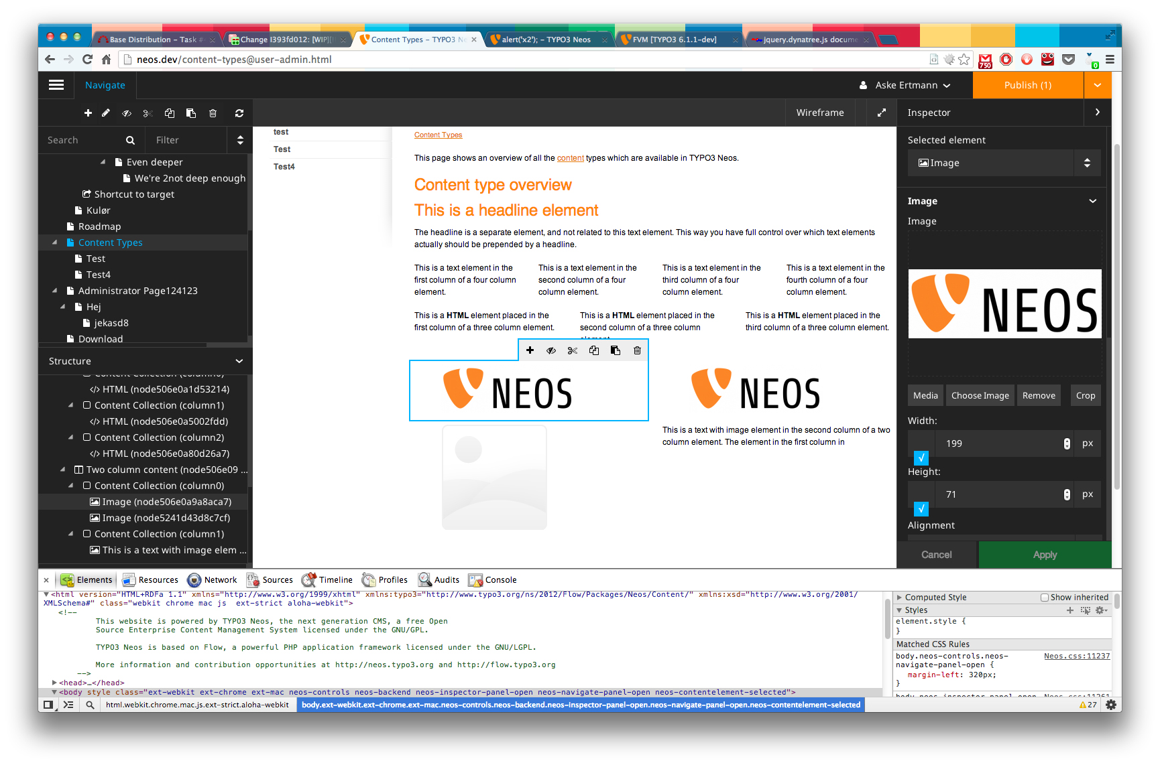Click the copy icon in navigate toolbar
This screenshot has height=765, width=1160.
pos(170,113)
